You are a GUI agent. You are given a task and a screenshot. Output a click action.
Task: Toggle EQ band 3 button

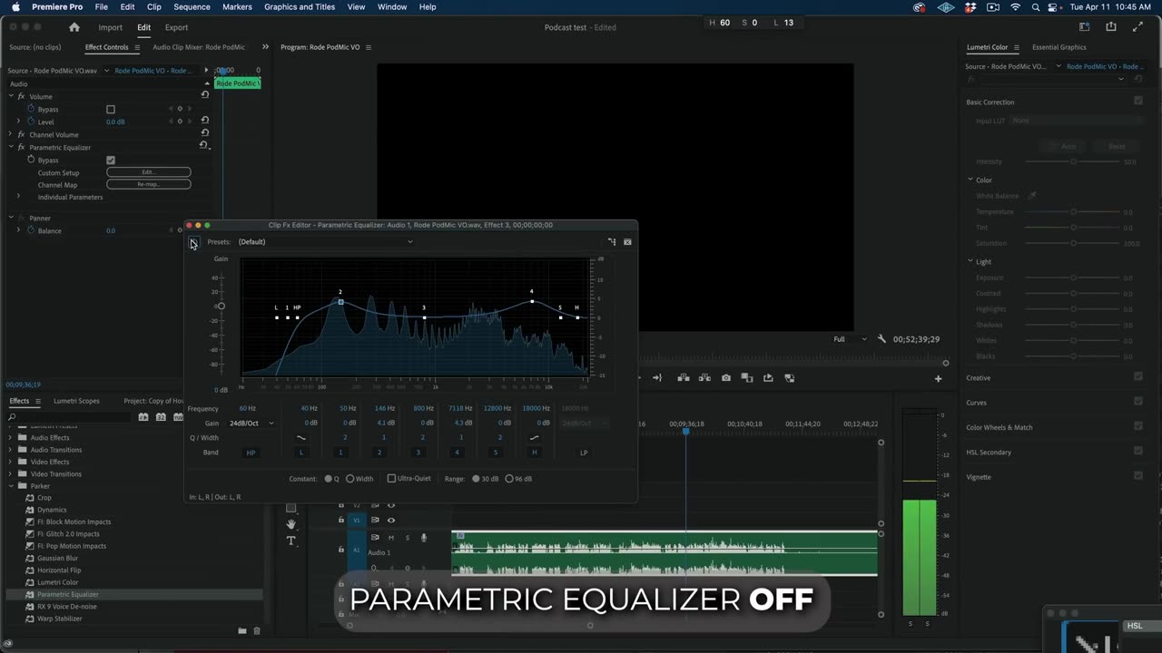[x=418, y=453]
